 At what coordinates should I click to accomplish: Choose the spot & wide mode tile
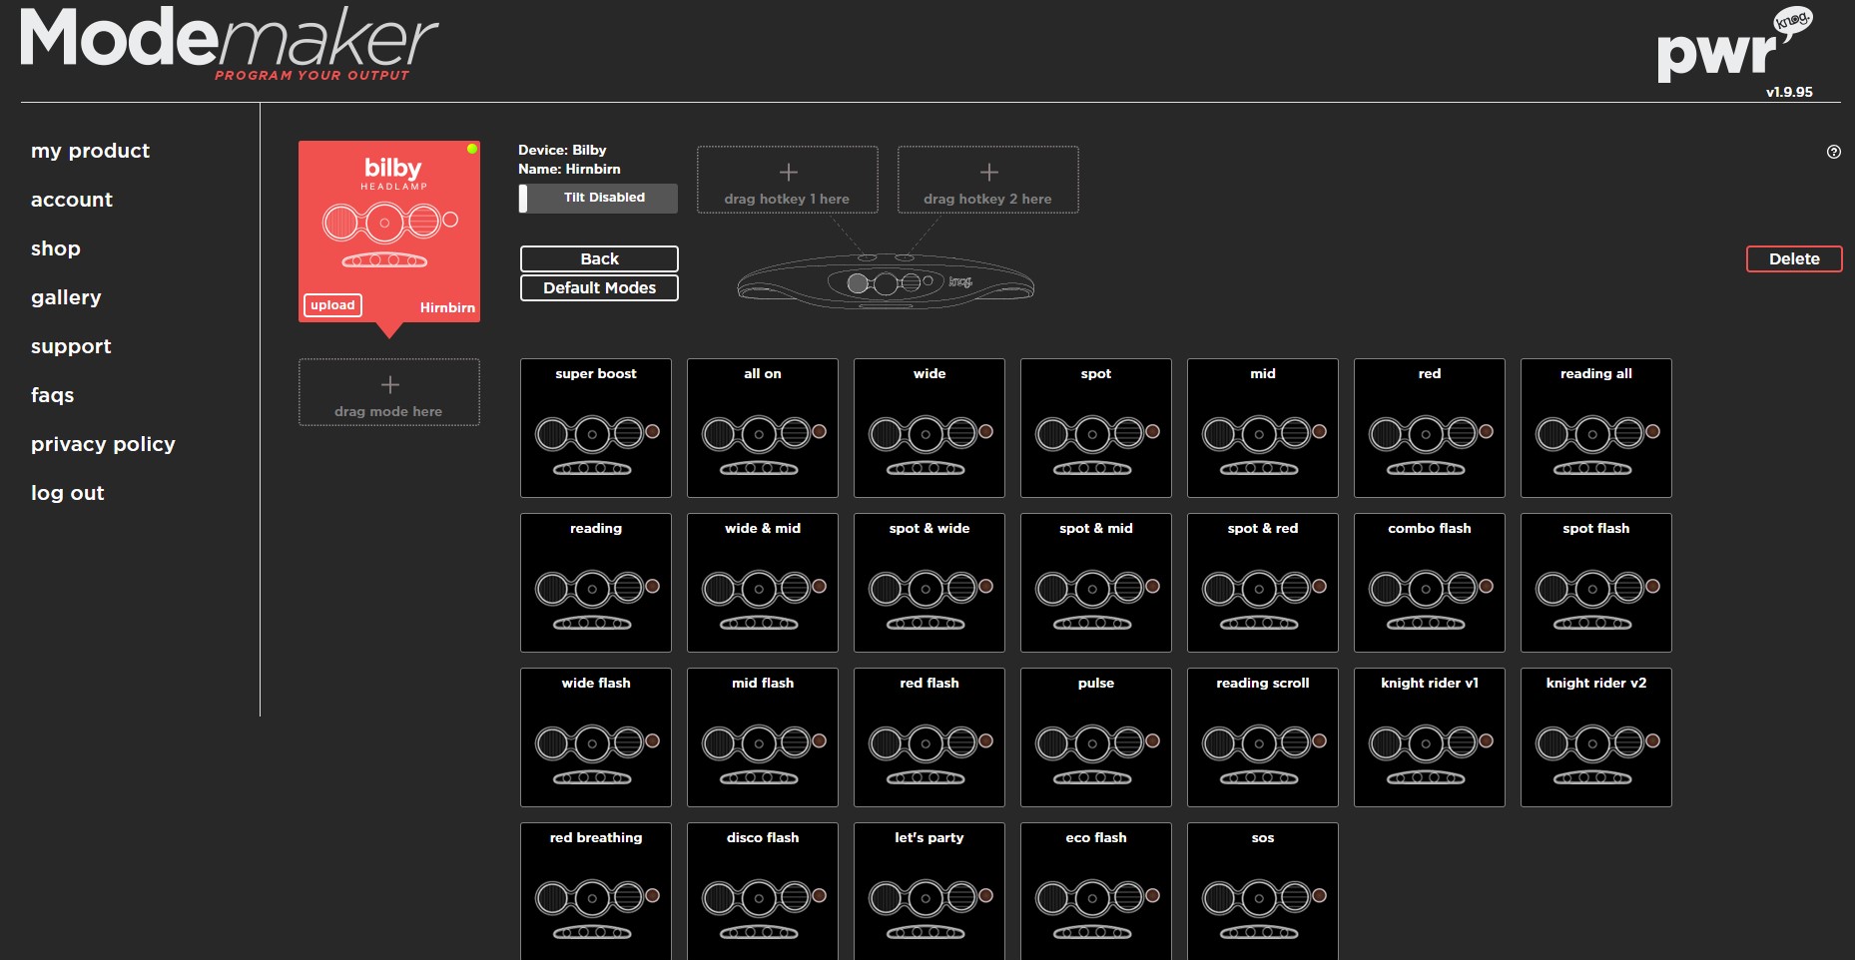click(x=929, y=583)
